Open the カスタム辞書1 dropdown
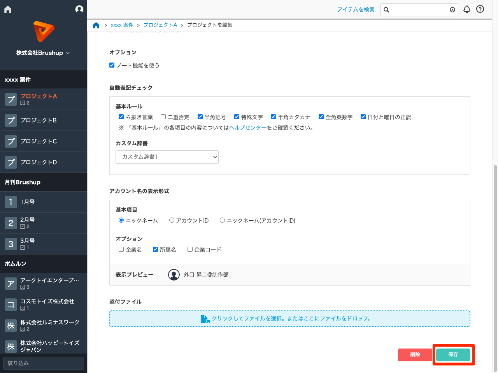 (167, 157)
